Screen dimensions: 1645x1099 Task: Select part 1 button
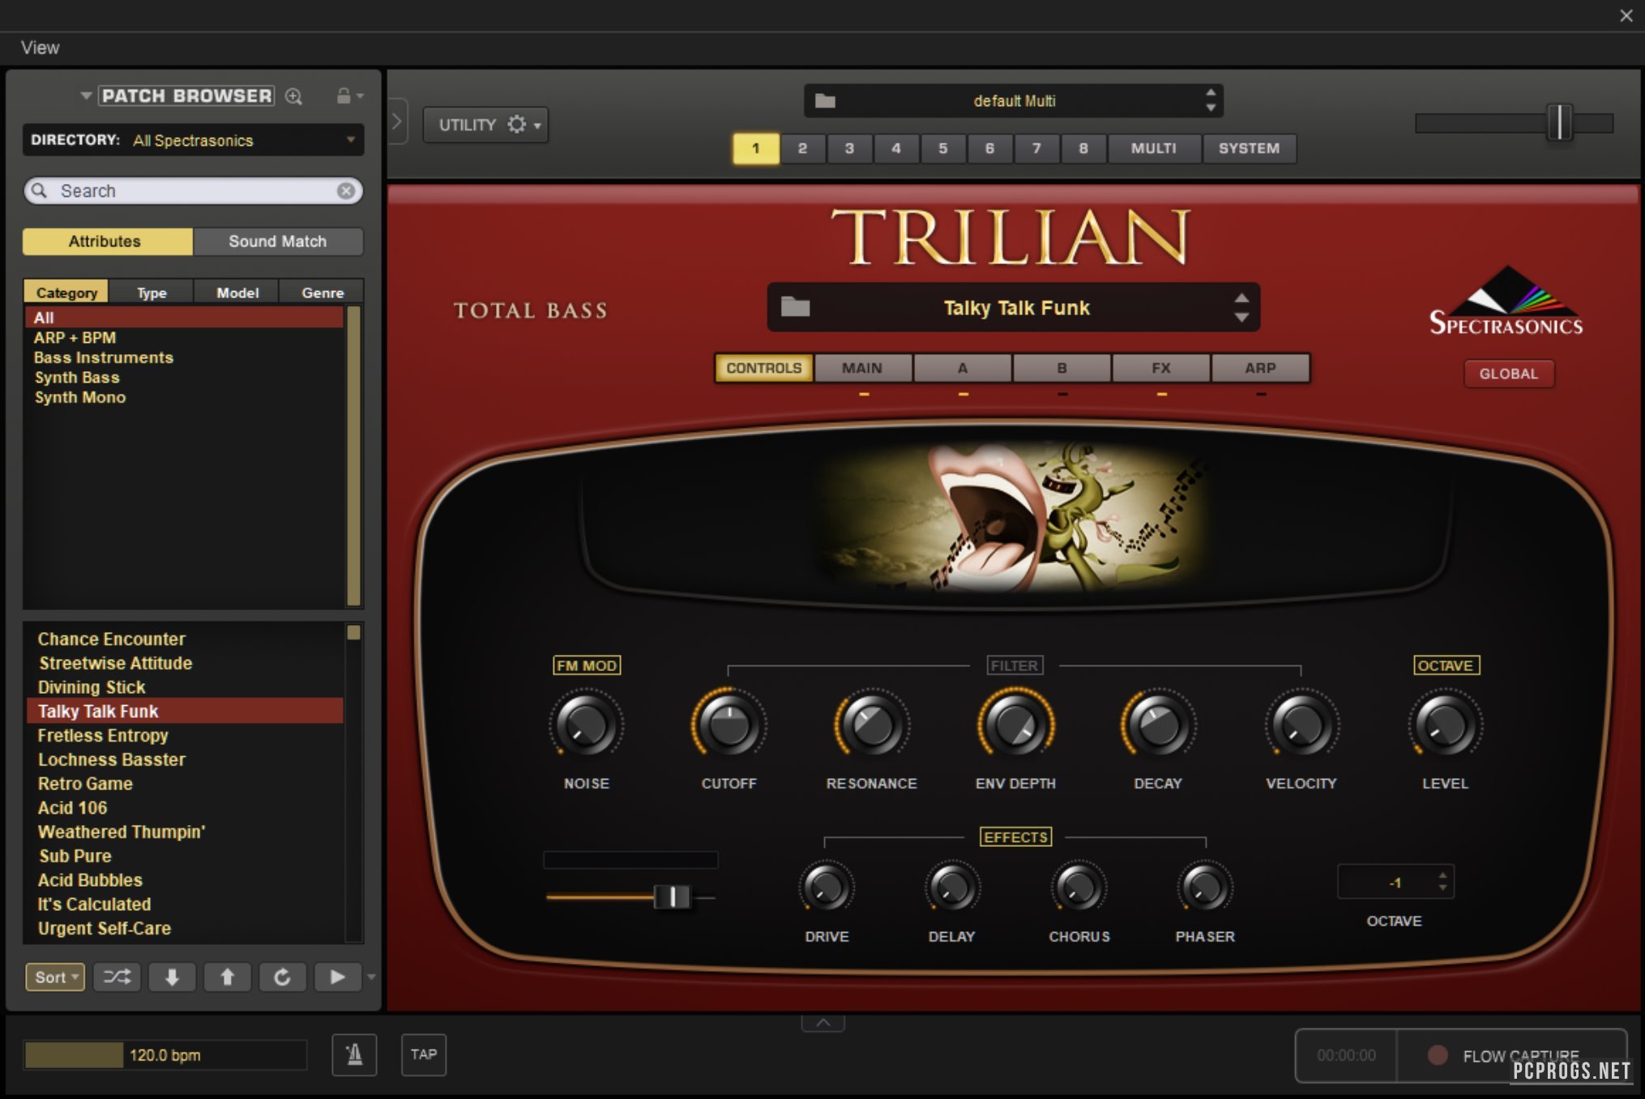756,148
